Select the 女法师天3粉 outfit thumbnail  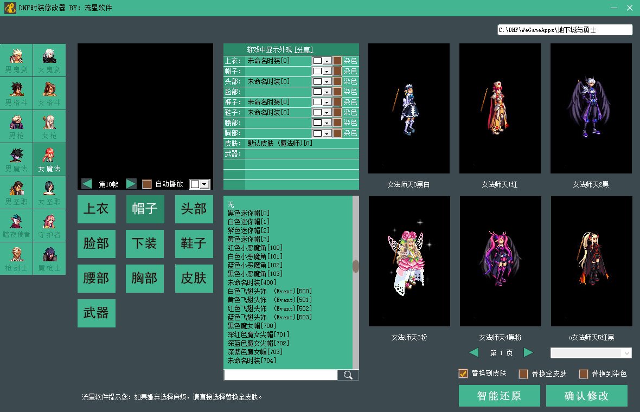point(409,261)
